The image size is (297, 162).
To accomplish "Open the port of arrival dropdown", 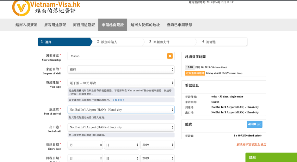I will (x=121, y=110).
